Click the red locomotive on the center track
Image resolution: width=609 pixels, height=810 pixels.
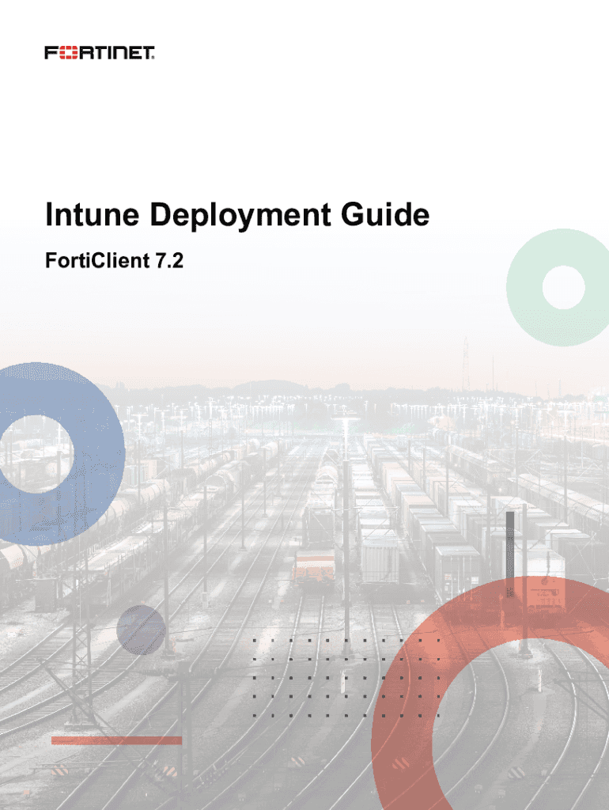click(314, 566)
